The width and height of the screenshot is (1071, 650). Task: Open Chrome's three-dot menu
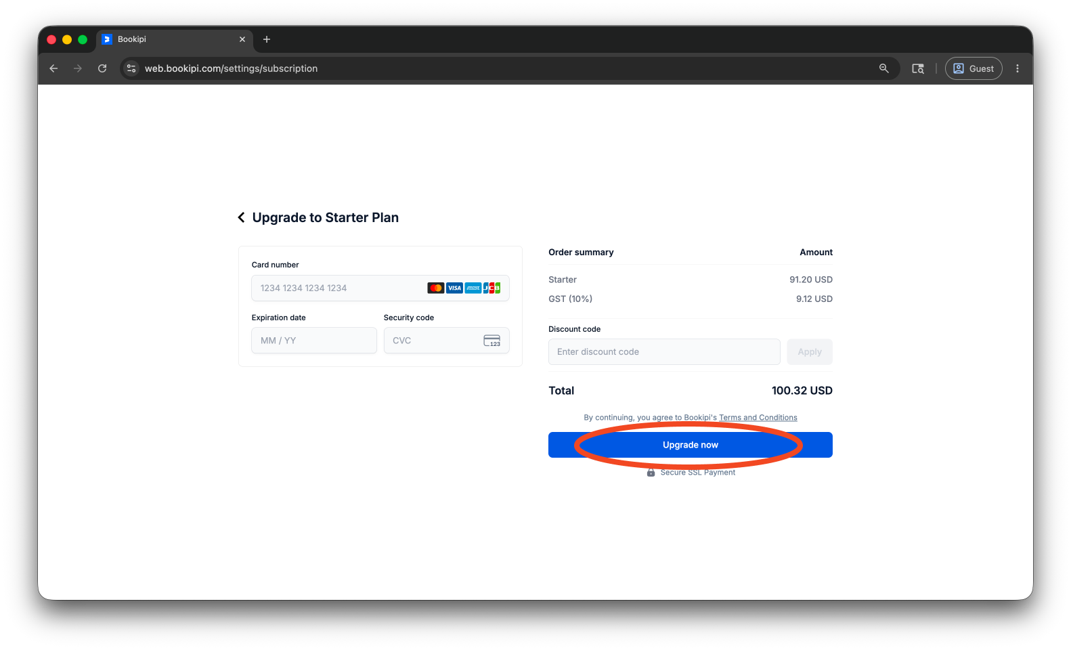click(x=1018, y=68)
